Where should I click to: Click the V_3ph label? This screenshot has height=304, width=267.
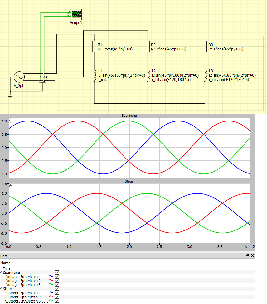click(x=19, y=85)
